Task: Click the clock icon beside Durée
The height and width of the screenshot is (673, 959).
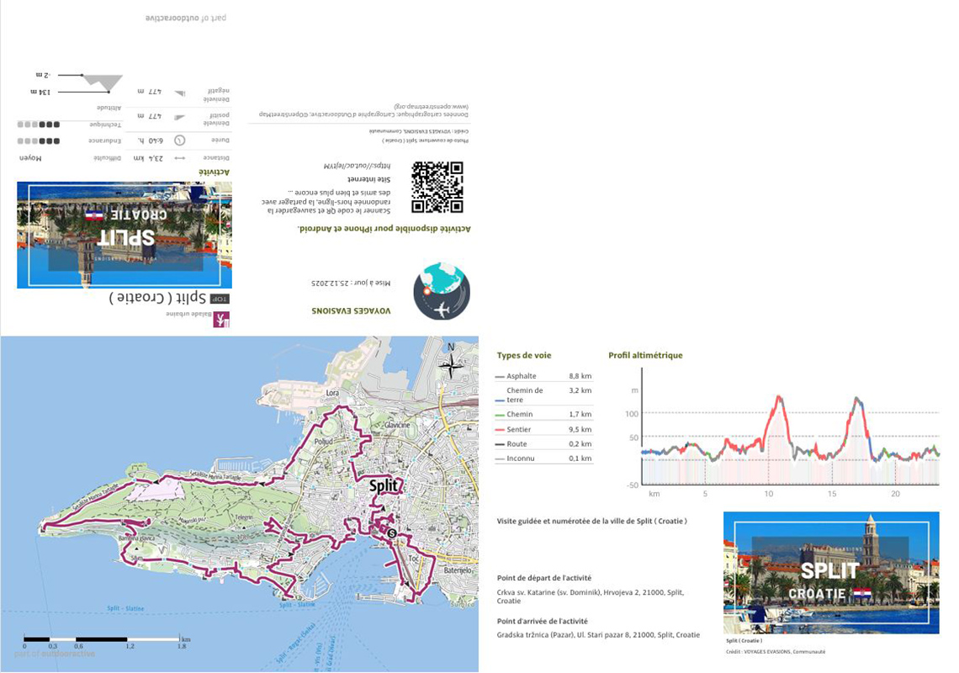Action: 180,140
